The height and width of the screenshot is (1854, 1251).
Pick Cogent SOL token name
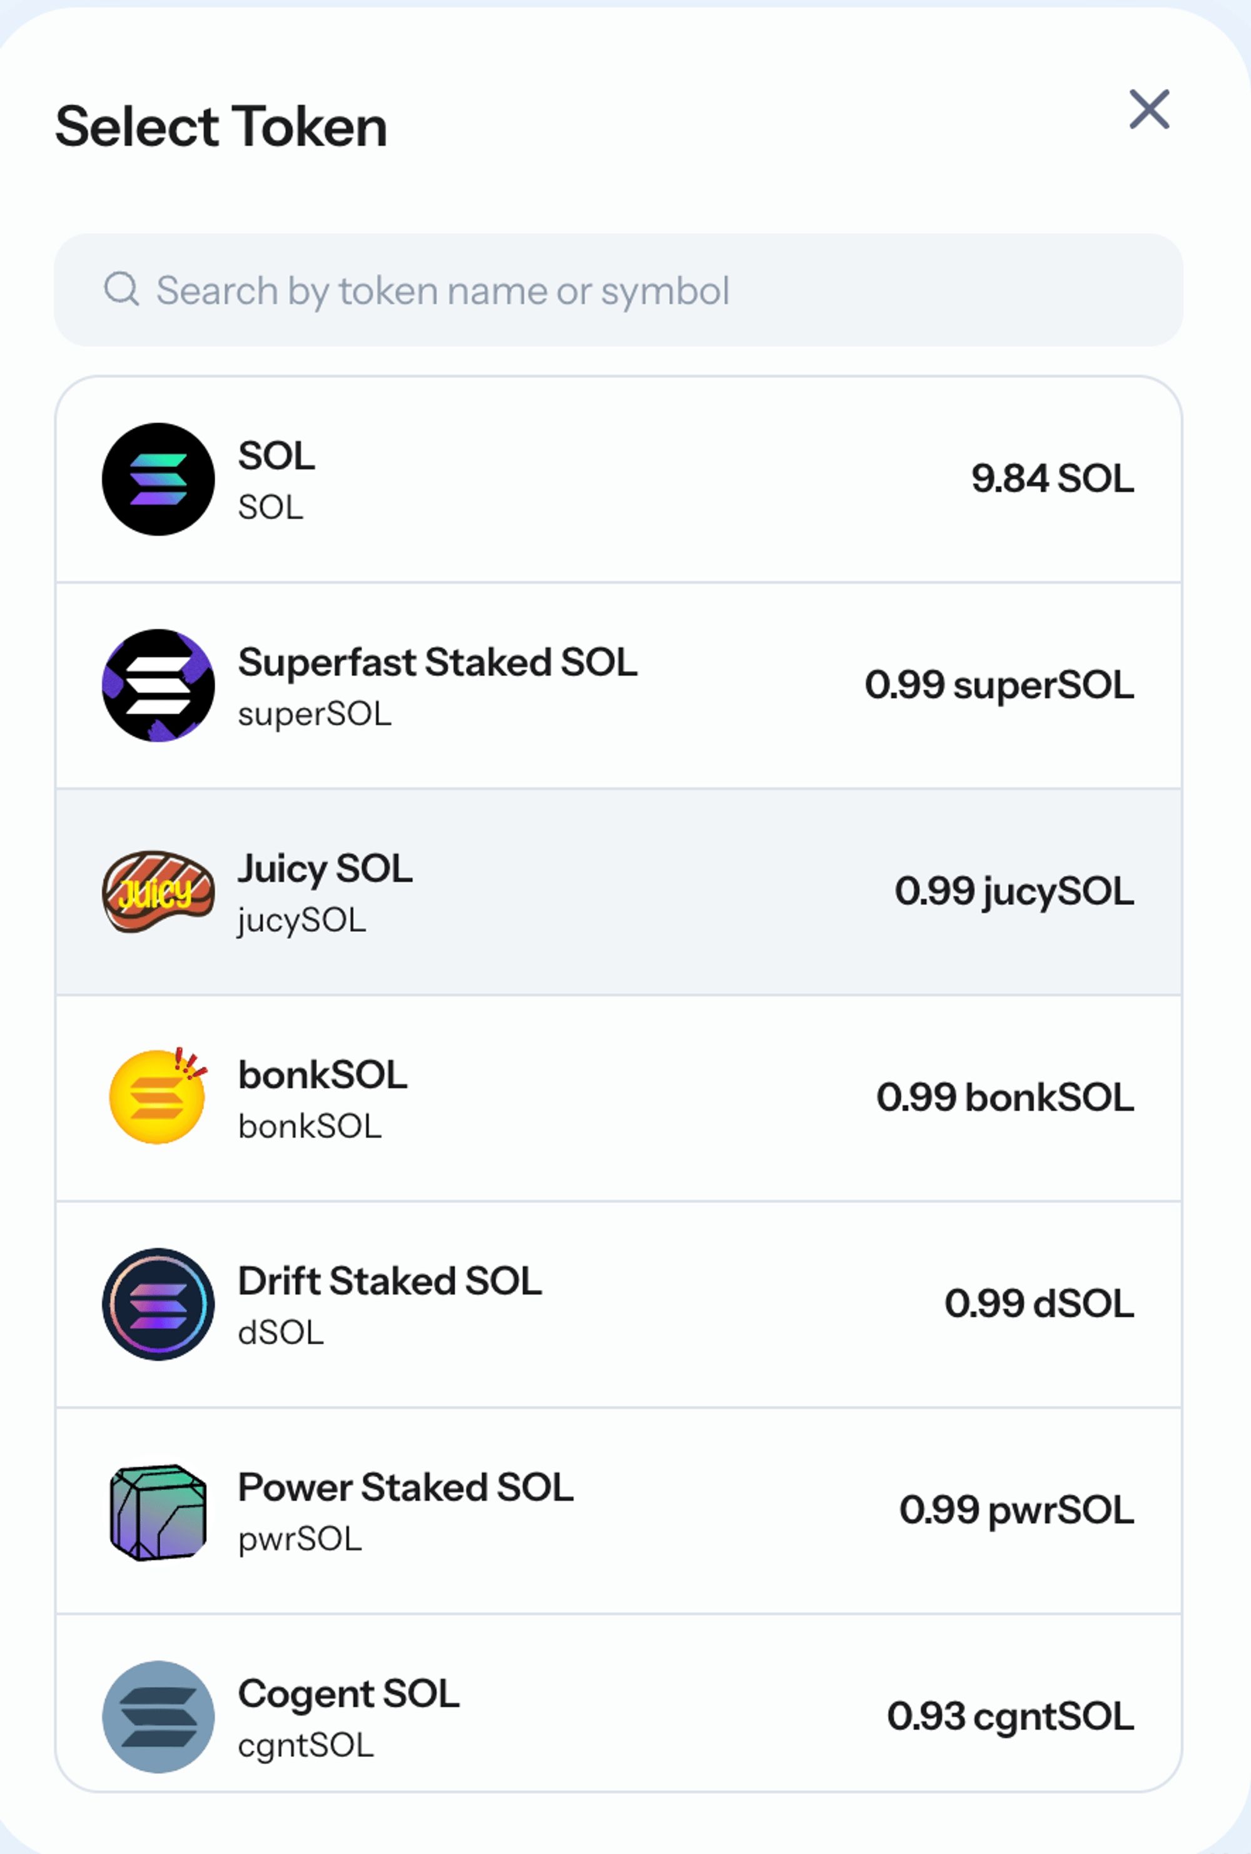tap(348, 1694)
